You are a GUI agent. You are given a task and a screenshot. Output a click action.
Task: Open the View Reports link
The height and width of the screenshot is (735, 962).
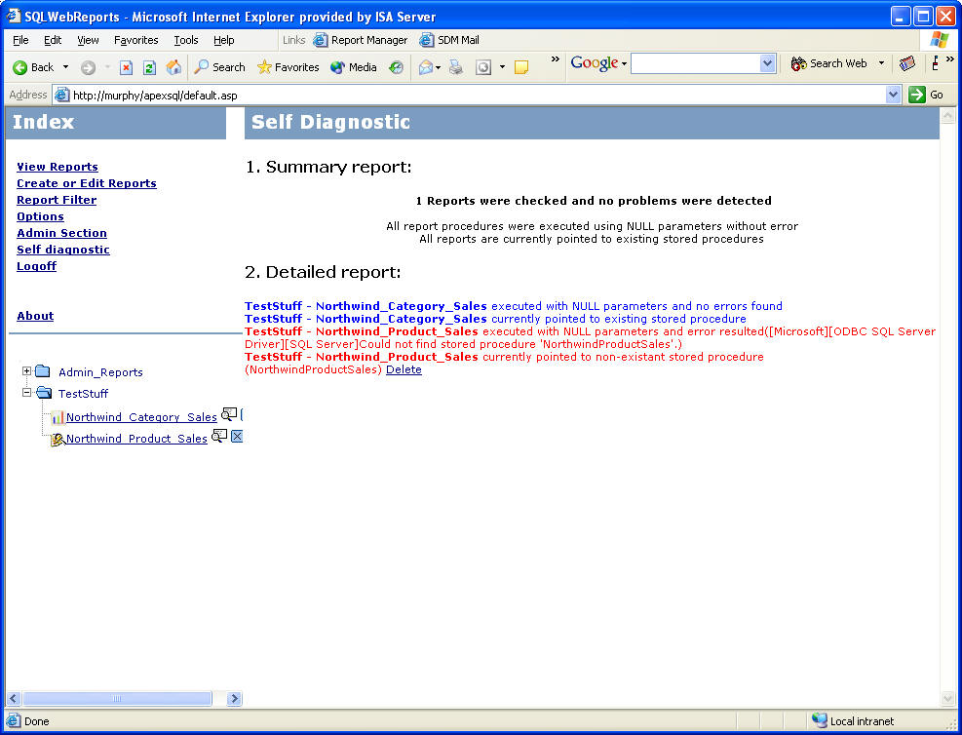(58, 167)
